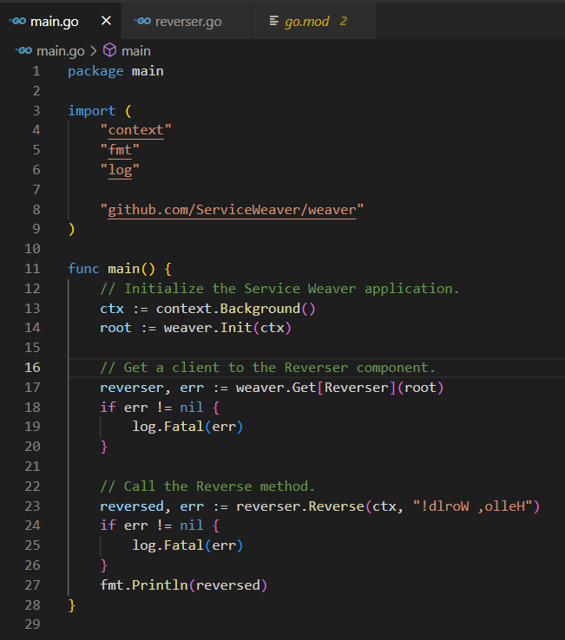Click the Go icon on main.go tab
This screenshot has height=640, width=565.
(17, 21)
